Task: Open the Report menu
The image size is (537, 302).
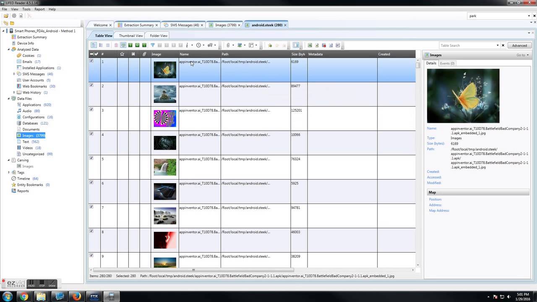Action: tap(39, 9)
